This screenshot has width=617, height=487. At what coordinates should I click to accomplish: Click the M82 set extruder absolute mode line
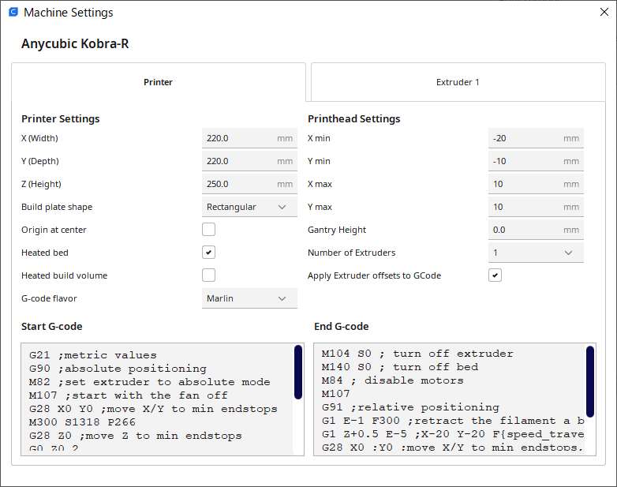150,382
